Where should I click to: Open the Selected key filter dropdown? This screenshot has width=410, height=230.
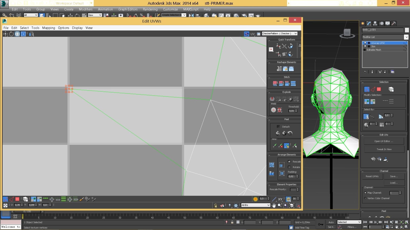coord(349,222)
